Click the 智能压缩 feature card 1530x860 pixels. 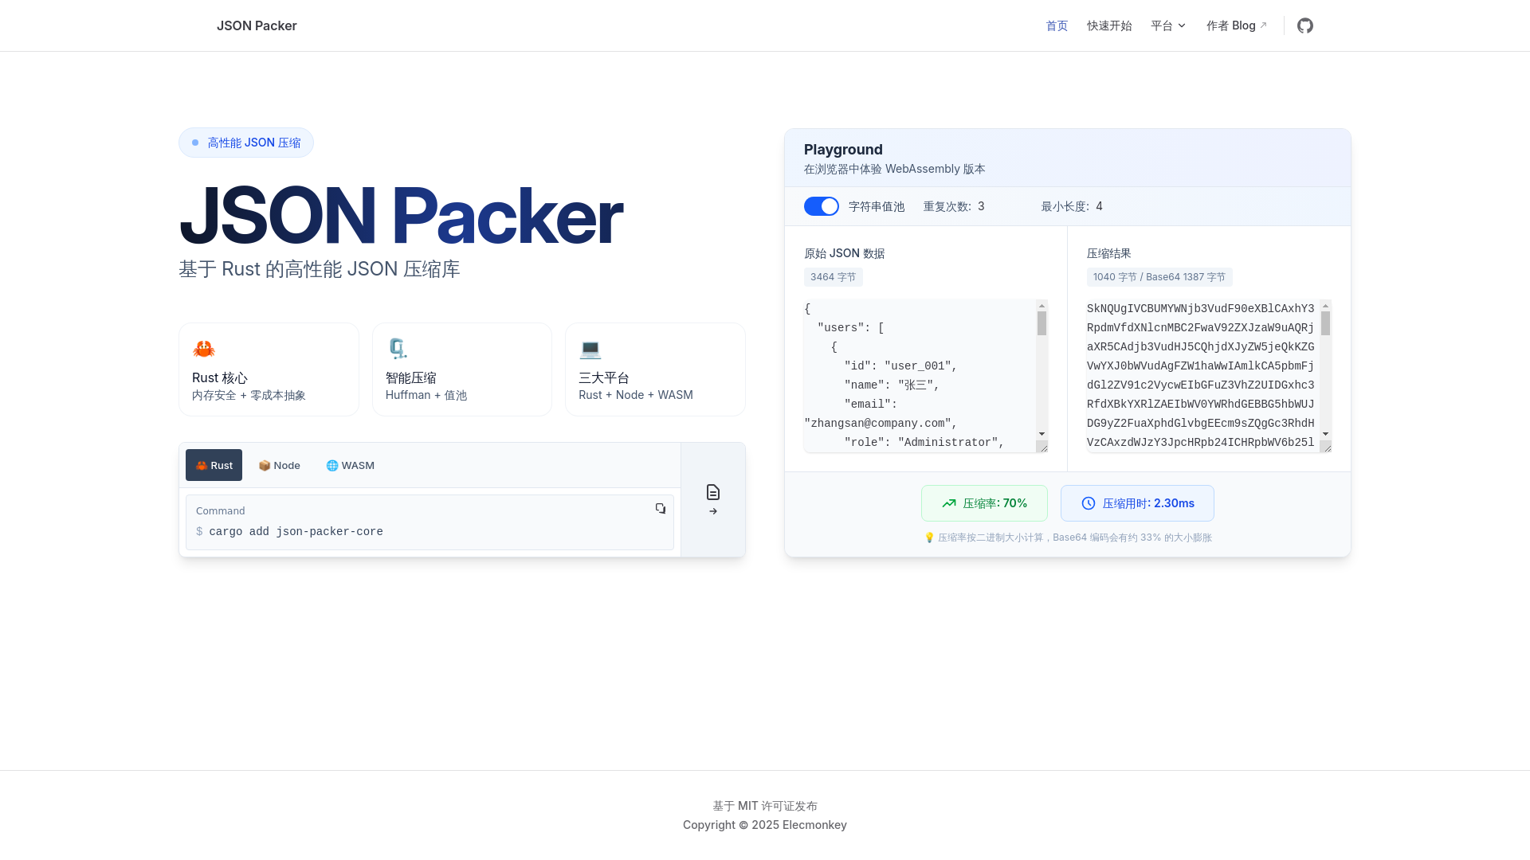point(462,369)
